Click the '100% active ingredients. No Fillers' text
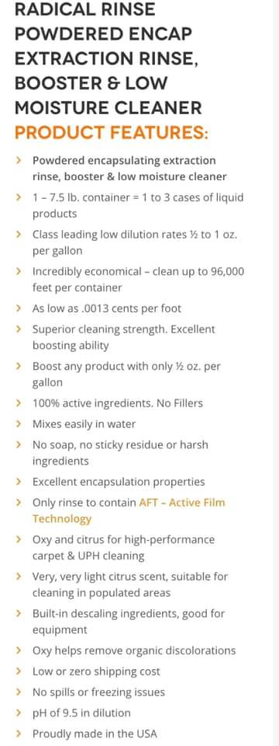 (x=118, y=403)
